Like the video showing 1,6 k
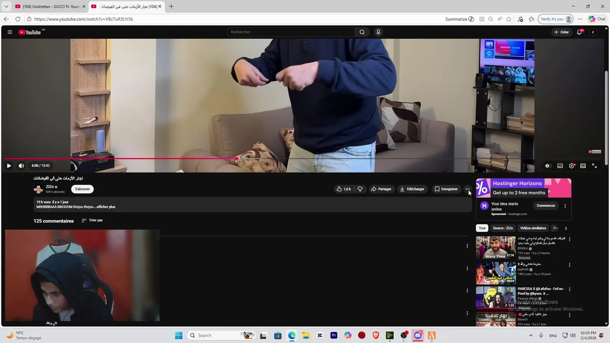 click(344, 189)
